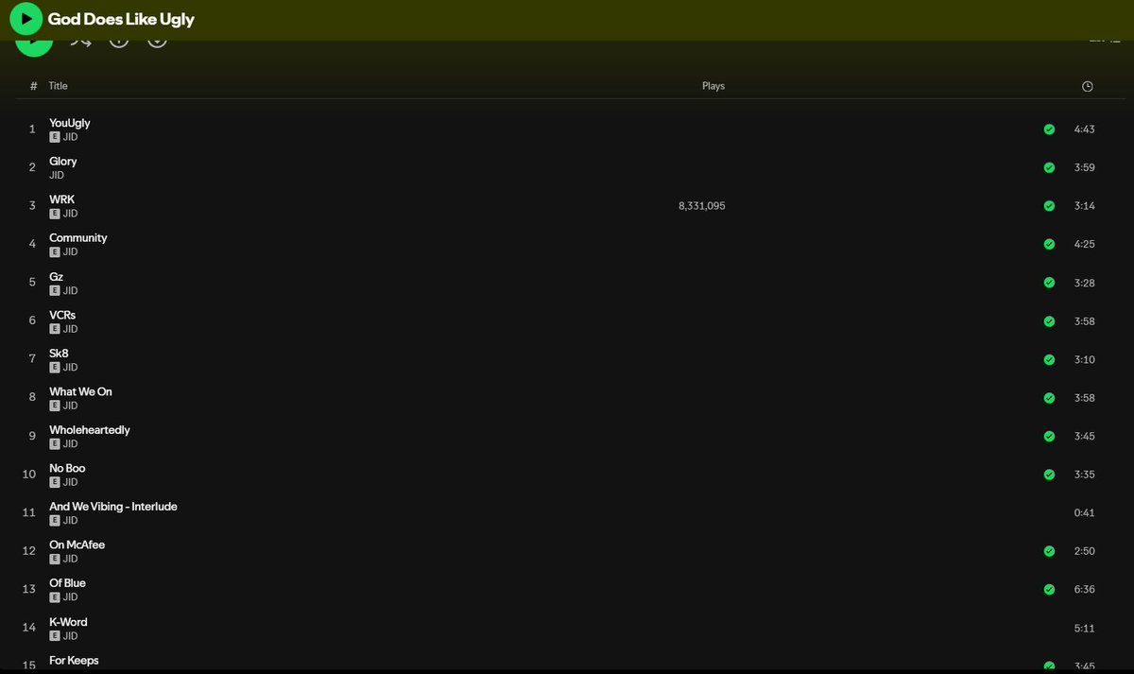
Task: Click track number 14 in the list
Action: coord(29,628)
